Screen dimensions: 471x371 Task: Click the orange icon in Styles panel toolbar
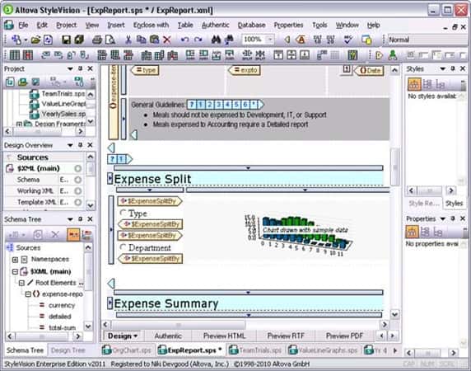click(x=413, y=84)
